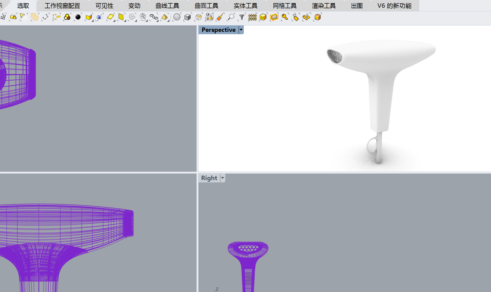Open the 渲染工具 tab

(x=324, y=6)
